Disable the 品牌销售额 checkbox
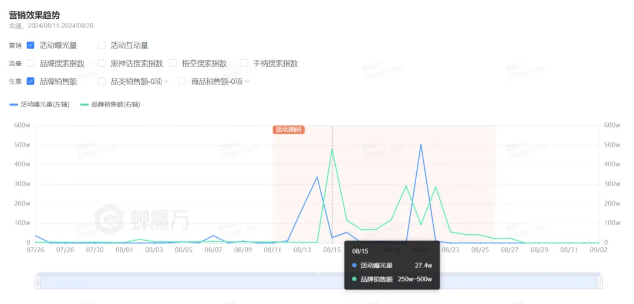The height and width of the screenshot is (304, 634). pyautogui.click(x=31, y=81)
